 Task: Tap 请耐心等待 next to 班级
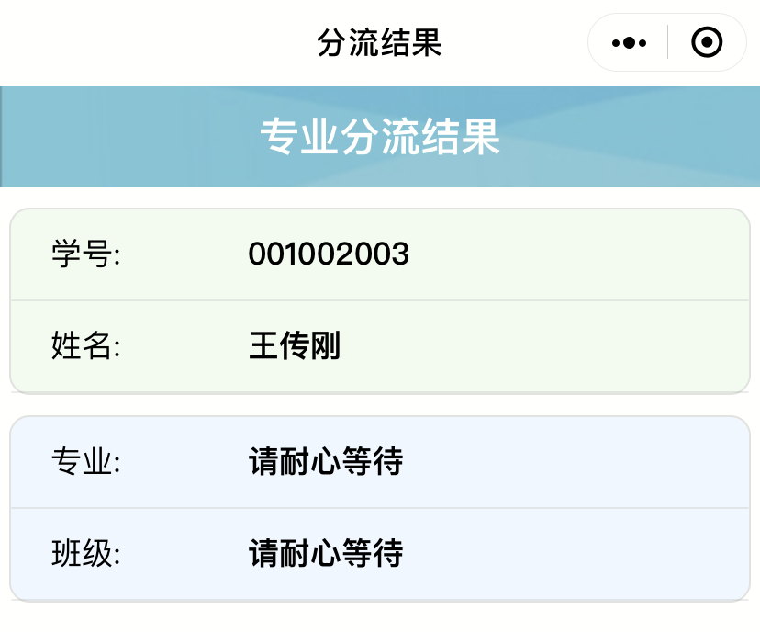pyautogui.click(x=326, y=553)
